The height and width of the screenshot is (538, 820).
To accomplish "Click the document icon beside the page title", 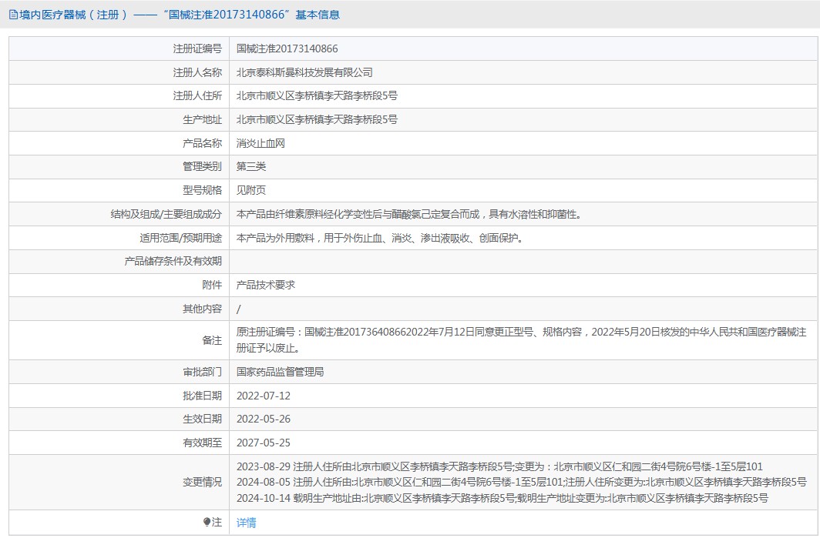I will click(13, 15).
